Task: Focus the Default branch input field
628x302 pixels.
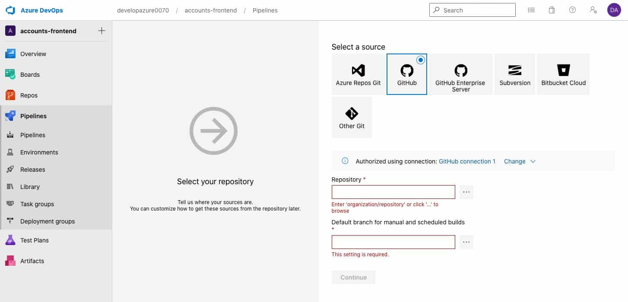Action: point(393,242)
